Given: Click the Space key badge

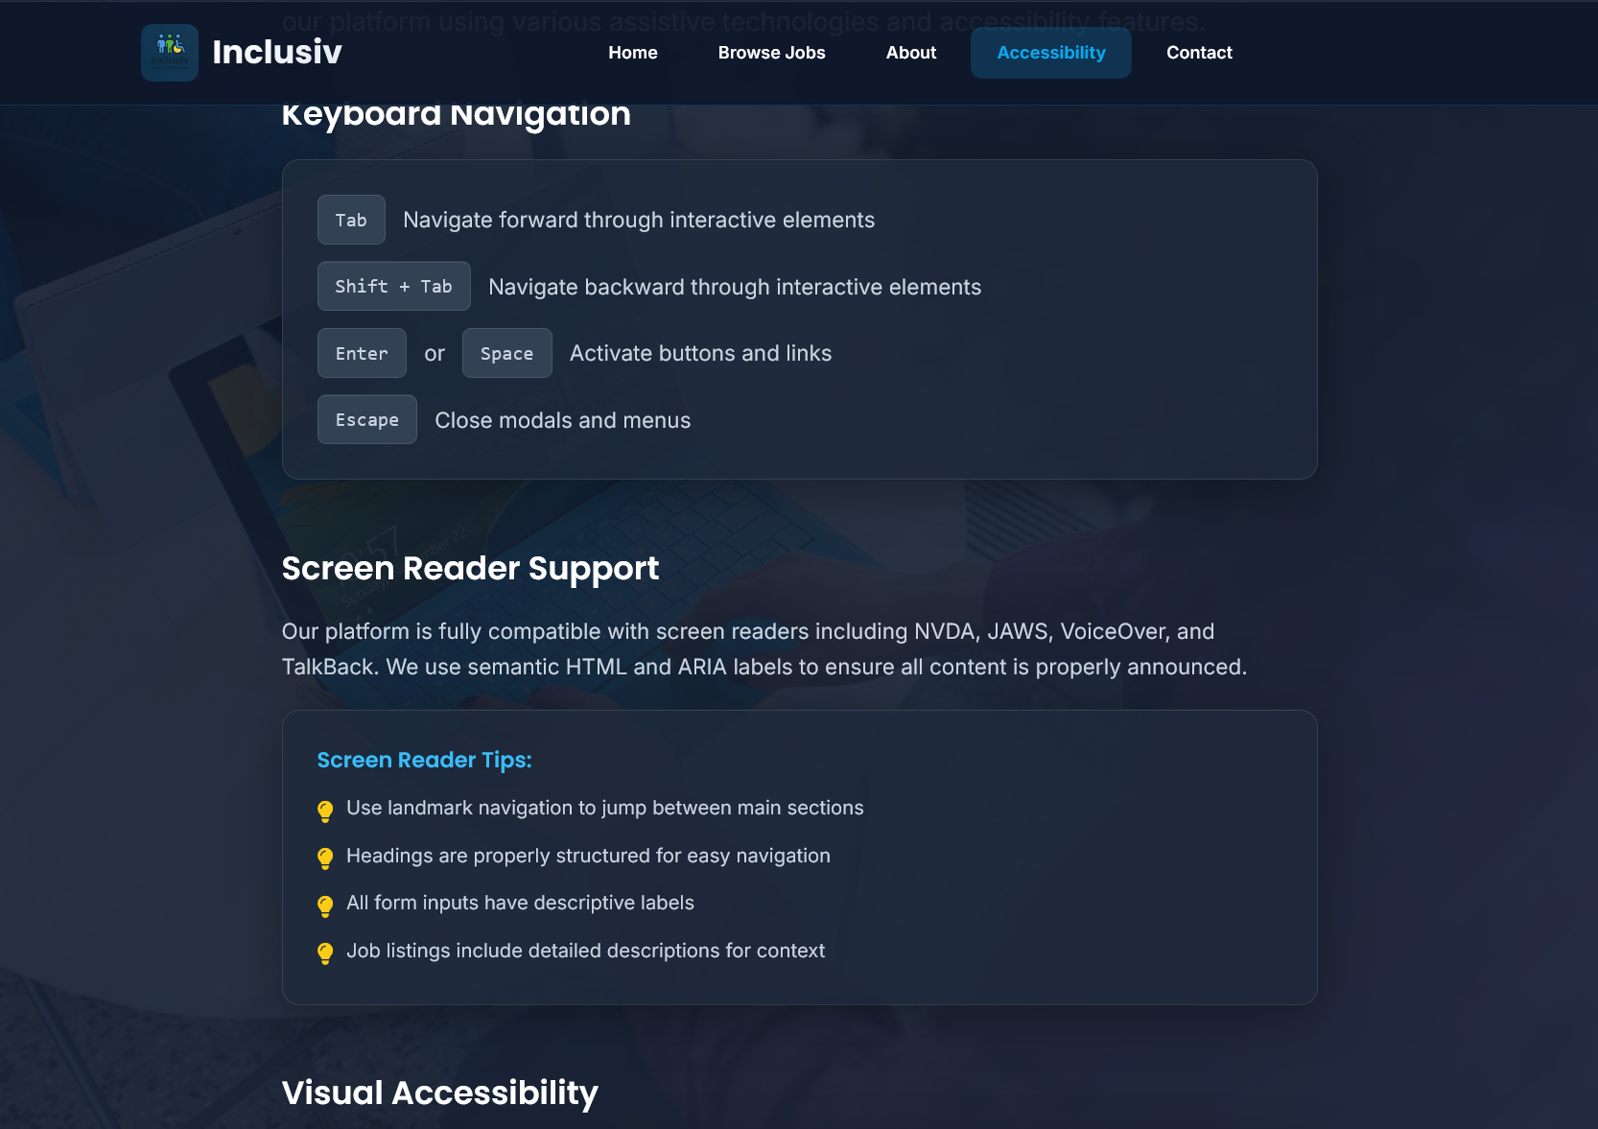Looking at the screenshot, I should coord(507,353).
